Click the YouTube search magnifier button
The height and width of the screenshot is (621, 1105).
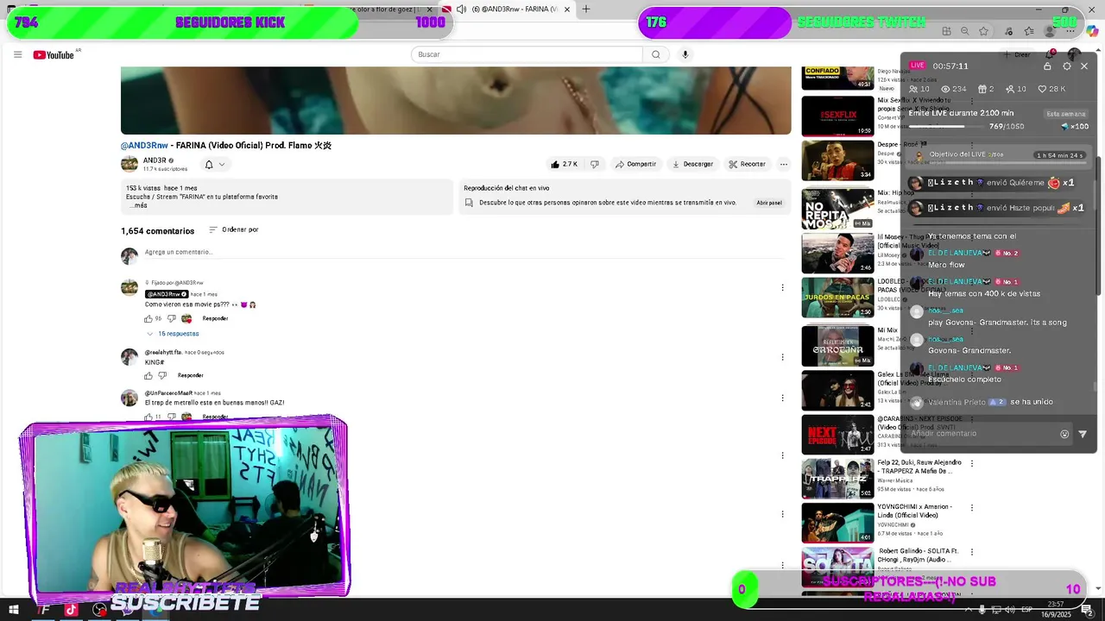[655, 54]
